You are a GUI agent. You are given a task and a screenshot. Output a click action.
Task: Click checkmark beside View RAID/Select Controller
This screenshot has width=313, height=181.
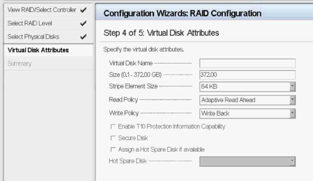pyautogui.click(x=83, y=10)
